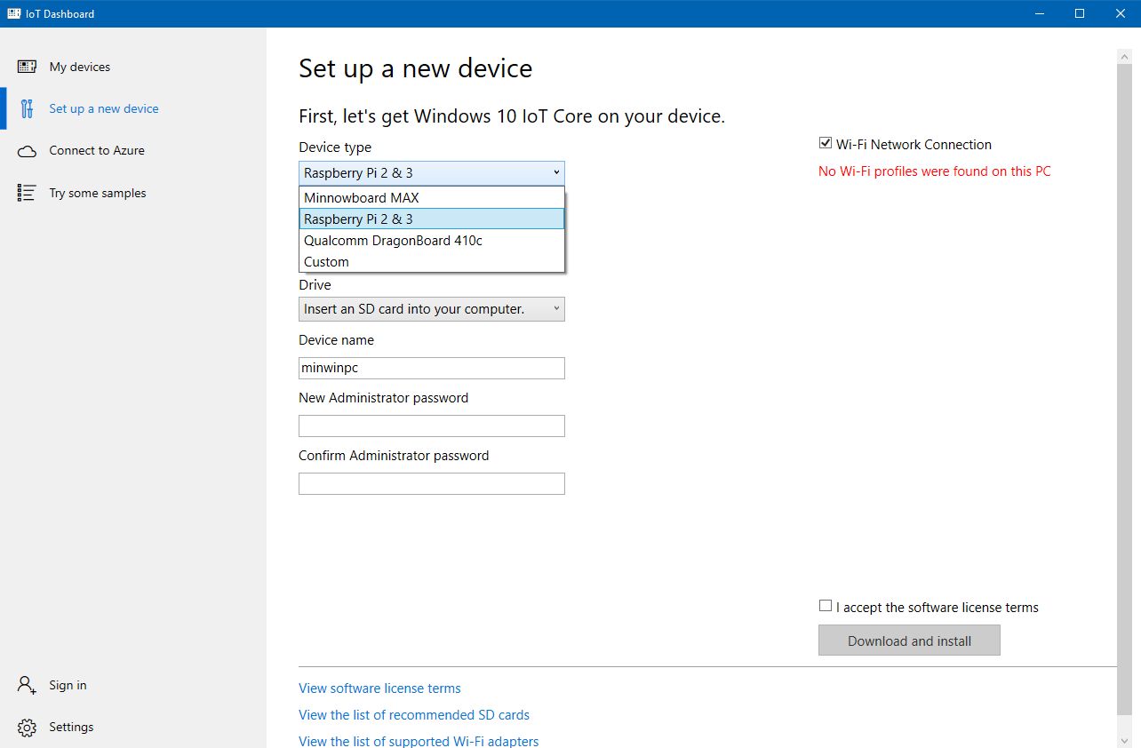The width and height of the screenshot is (1141, 748).
Task: Minimize the IoT Dashboard window
Action: point(1038,13)
